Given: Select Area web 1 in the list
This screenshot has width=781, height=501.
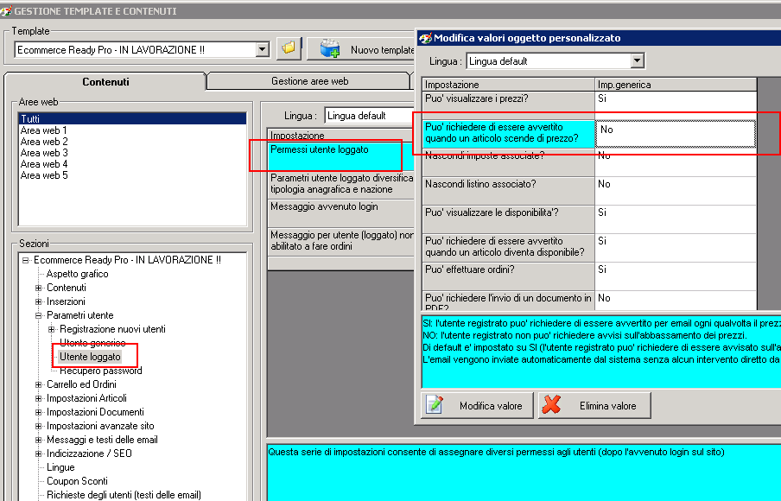Looking at the screenshot, I should [132, 130].
